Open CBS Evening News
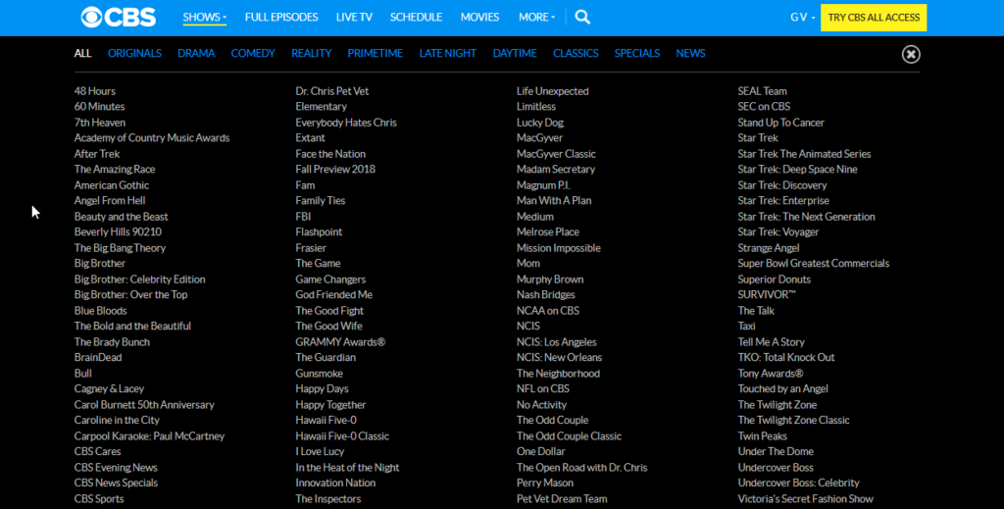1004x509 pixels. [116, 468]
